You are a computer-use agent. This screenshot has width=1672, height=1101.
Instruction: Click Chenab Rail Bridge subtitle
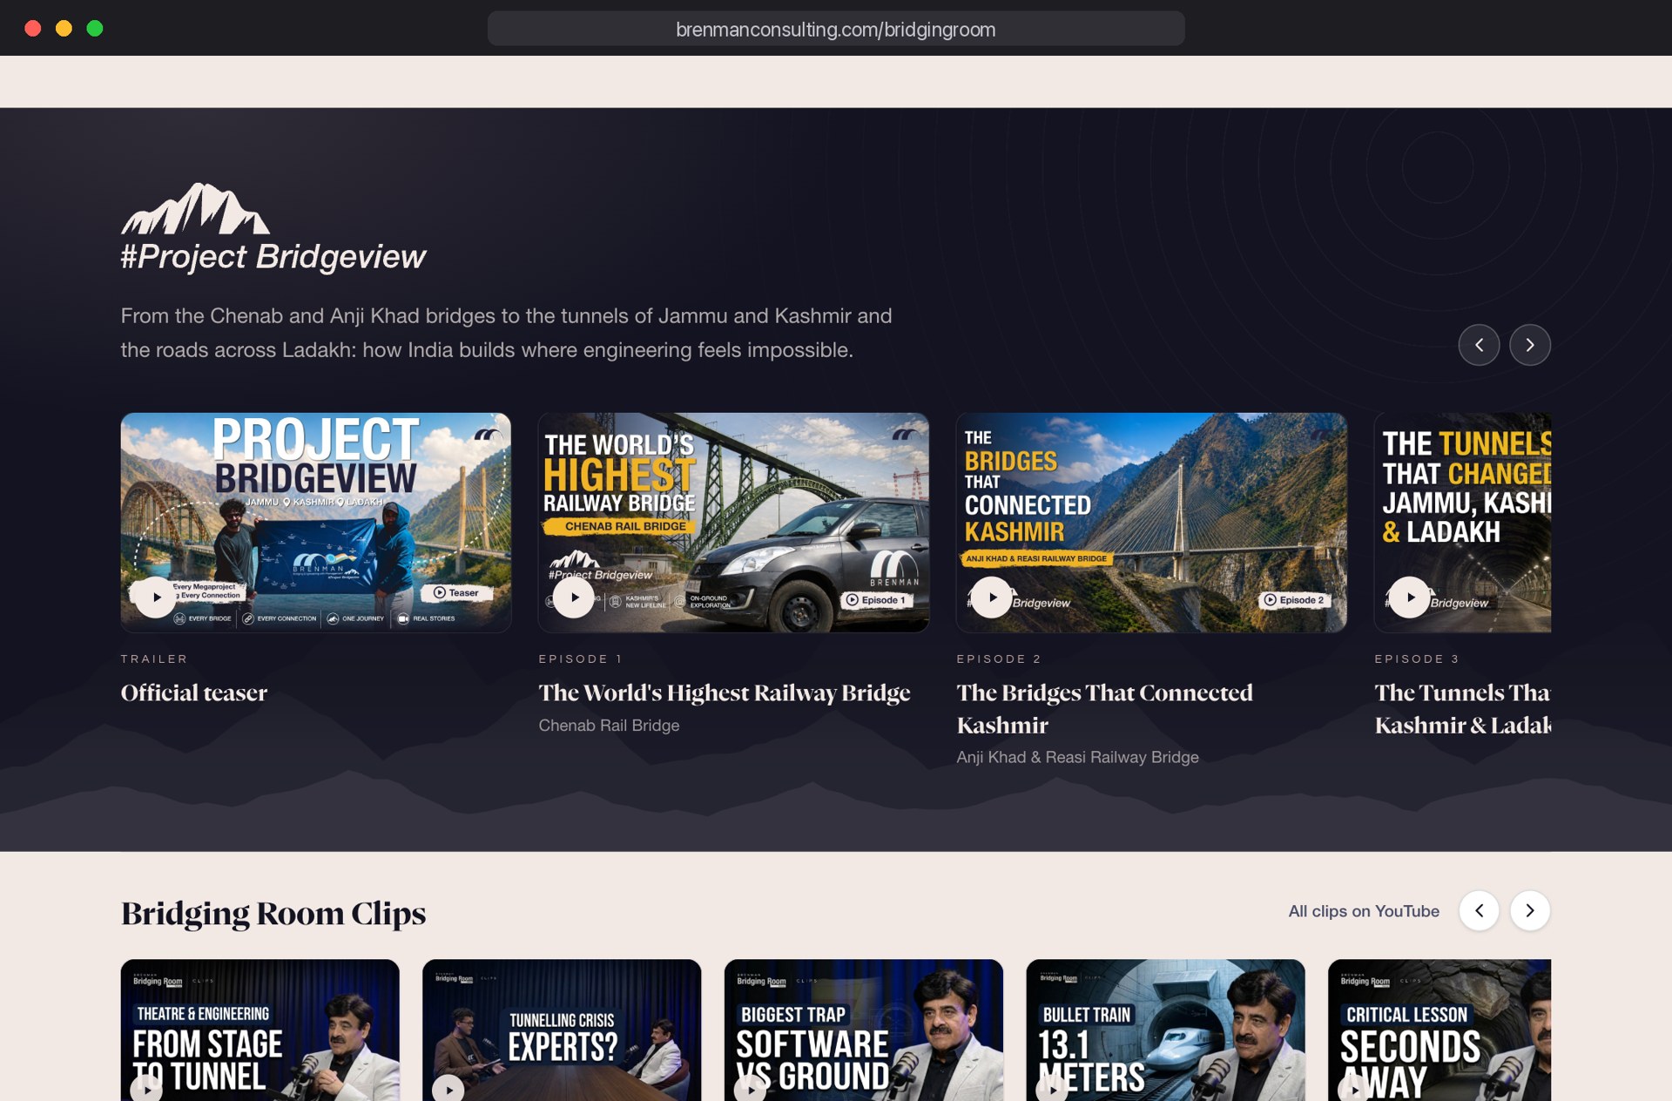(x=609, y=726)
